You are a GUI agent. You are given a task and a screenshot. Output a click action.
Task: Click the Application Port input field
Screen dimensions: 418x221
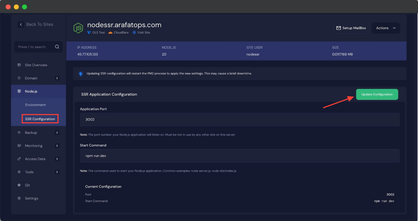(x=239, y=120)
